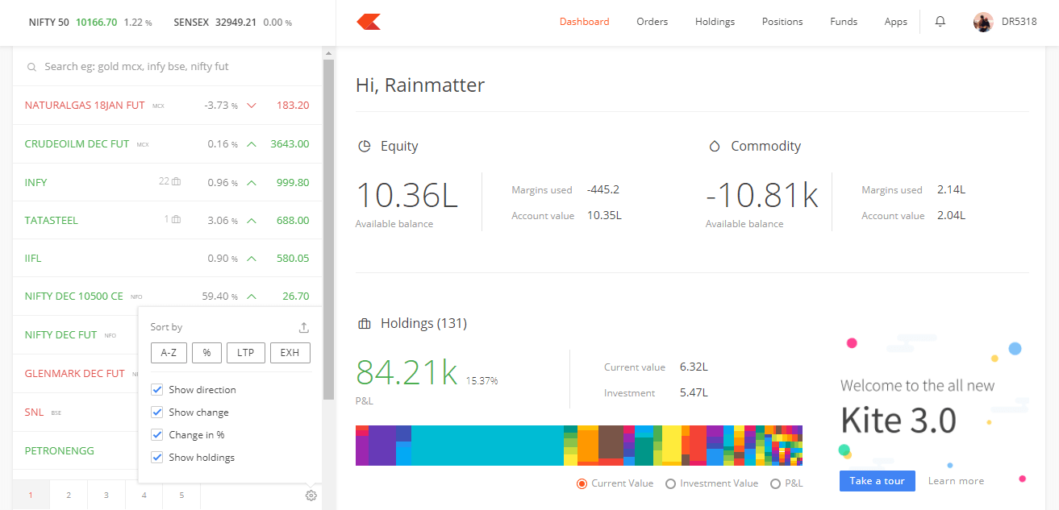The width and height of the screenshot is (1059, 510).
Task: Switch to watchlist tab 4
Action: [x=144, y=495]
